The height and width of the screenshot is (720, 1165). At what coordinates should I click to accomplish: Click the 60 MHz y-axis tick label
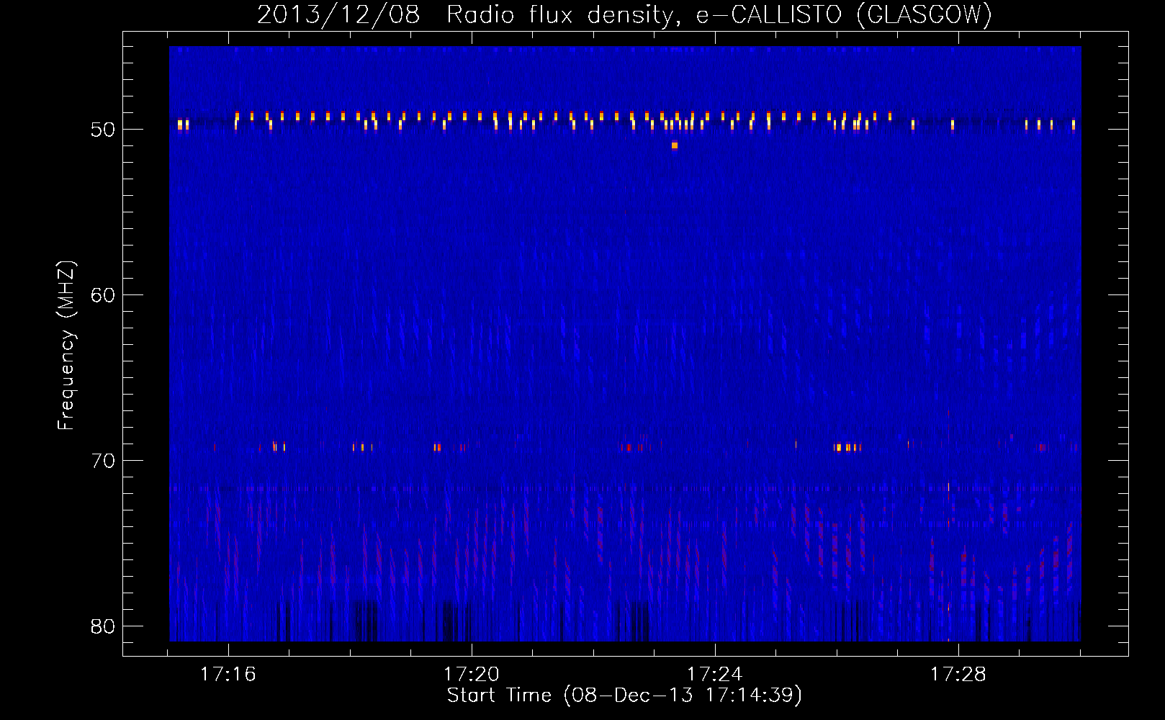click(x=103, y=295)
